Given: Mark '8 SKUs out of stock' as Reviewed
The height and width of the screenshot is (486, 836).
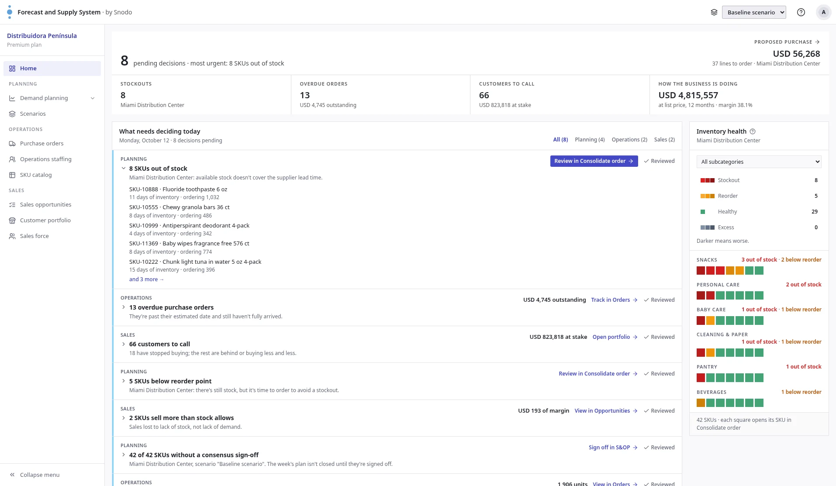Looking at the screenshot, I should pos(659,161).
